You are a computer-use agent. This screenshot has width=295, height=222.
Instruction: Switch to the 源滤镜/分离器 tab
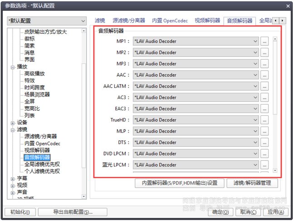click(129, 21)
